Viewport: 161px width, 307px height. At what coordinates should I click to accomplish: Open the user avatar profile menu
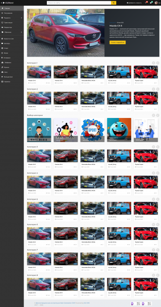(156, 3)
